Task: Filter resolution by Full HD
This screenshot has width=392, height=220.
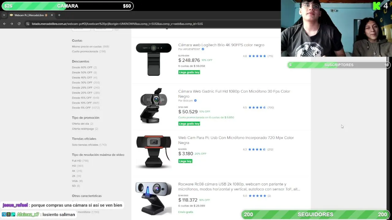Action: click(x=80, y=161)
